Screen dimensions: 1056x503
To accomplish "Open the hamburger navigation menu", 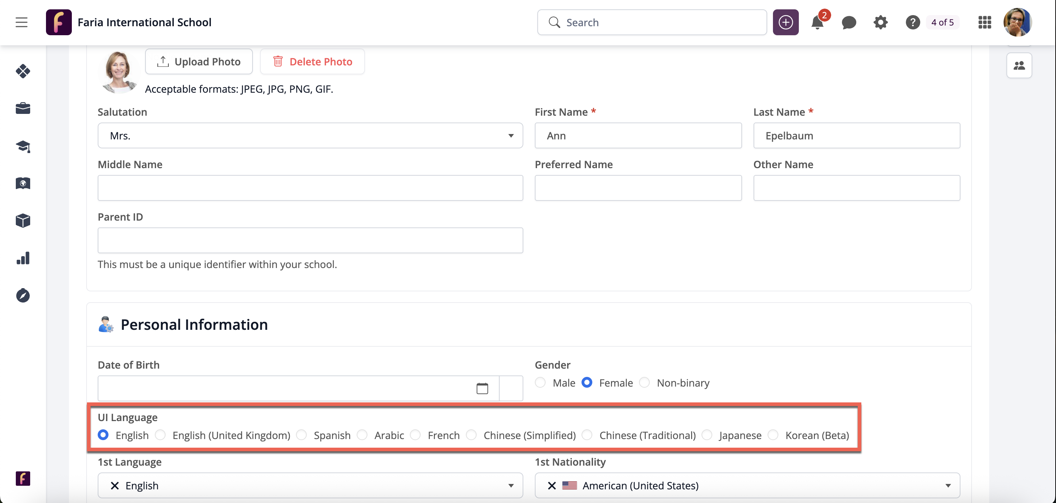I will 21,22.
